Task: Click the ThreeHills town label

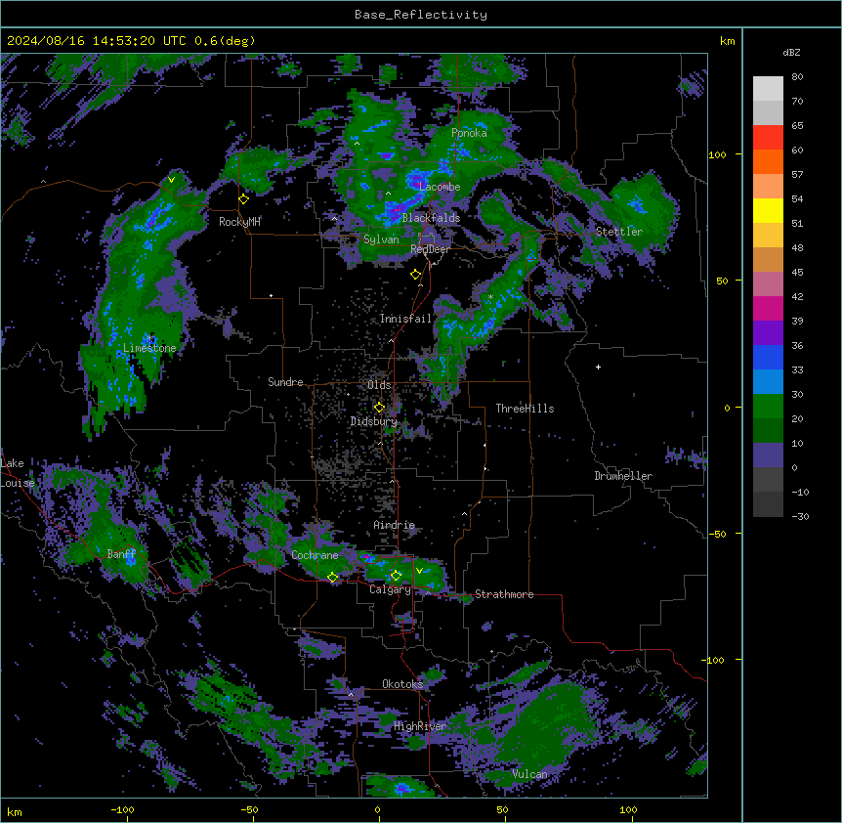Action: pos(525,409)
